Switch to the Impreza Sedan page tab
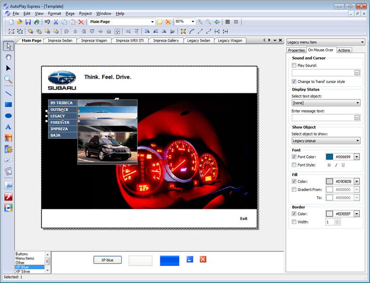370x283 pixels. (x=60, y=41)
